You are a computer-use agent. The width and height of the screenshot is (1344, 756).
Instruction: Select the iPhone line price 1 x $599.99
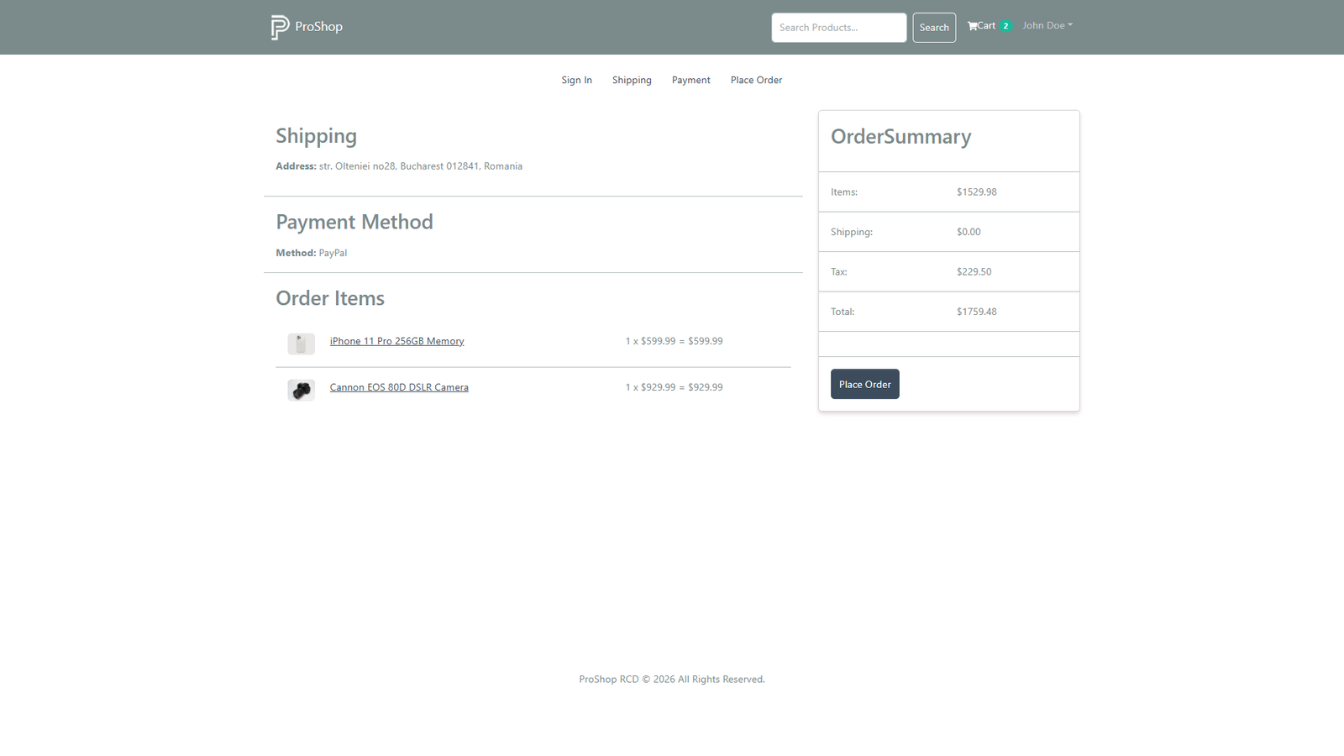(x=674, y=341)
